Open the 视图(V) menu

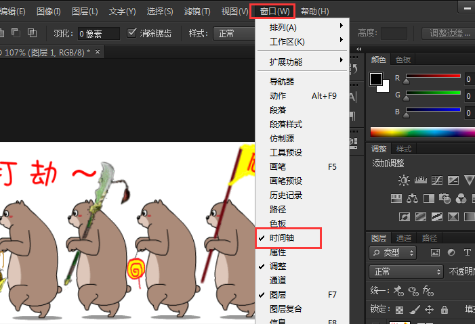(x=234, y=11)
